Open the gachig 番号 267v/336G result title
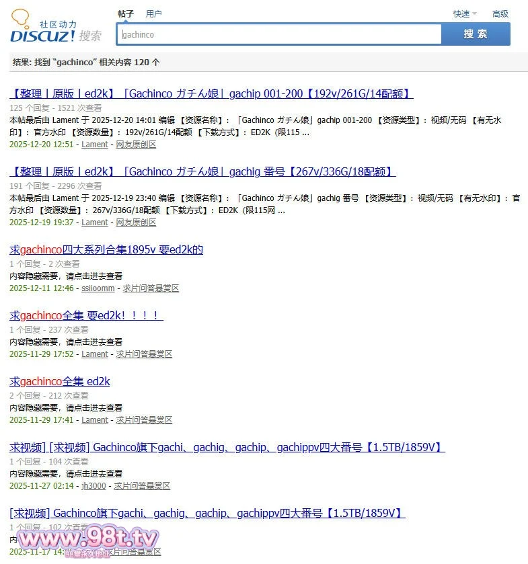The image size is (528, 564). coord(202,171)
